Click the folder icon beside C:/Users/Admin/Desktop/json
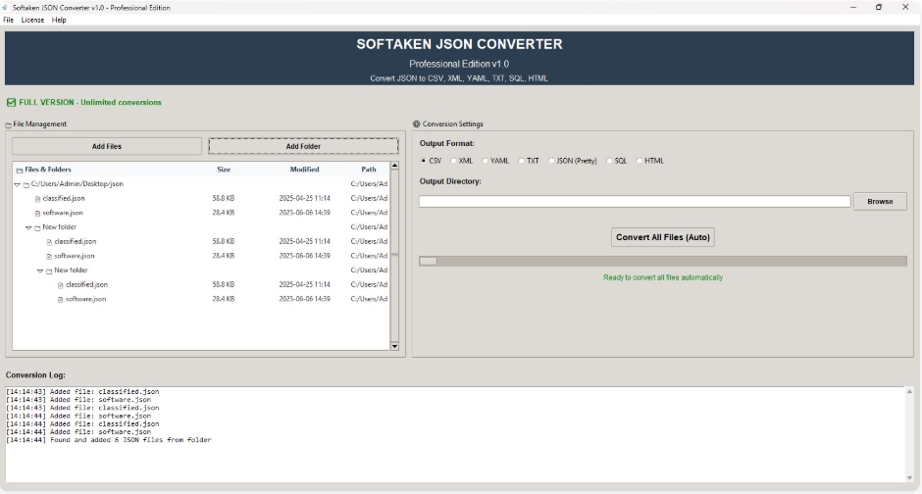This screenshot has height=494, width=922. pos(26,184)
